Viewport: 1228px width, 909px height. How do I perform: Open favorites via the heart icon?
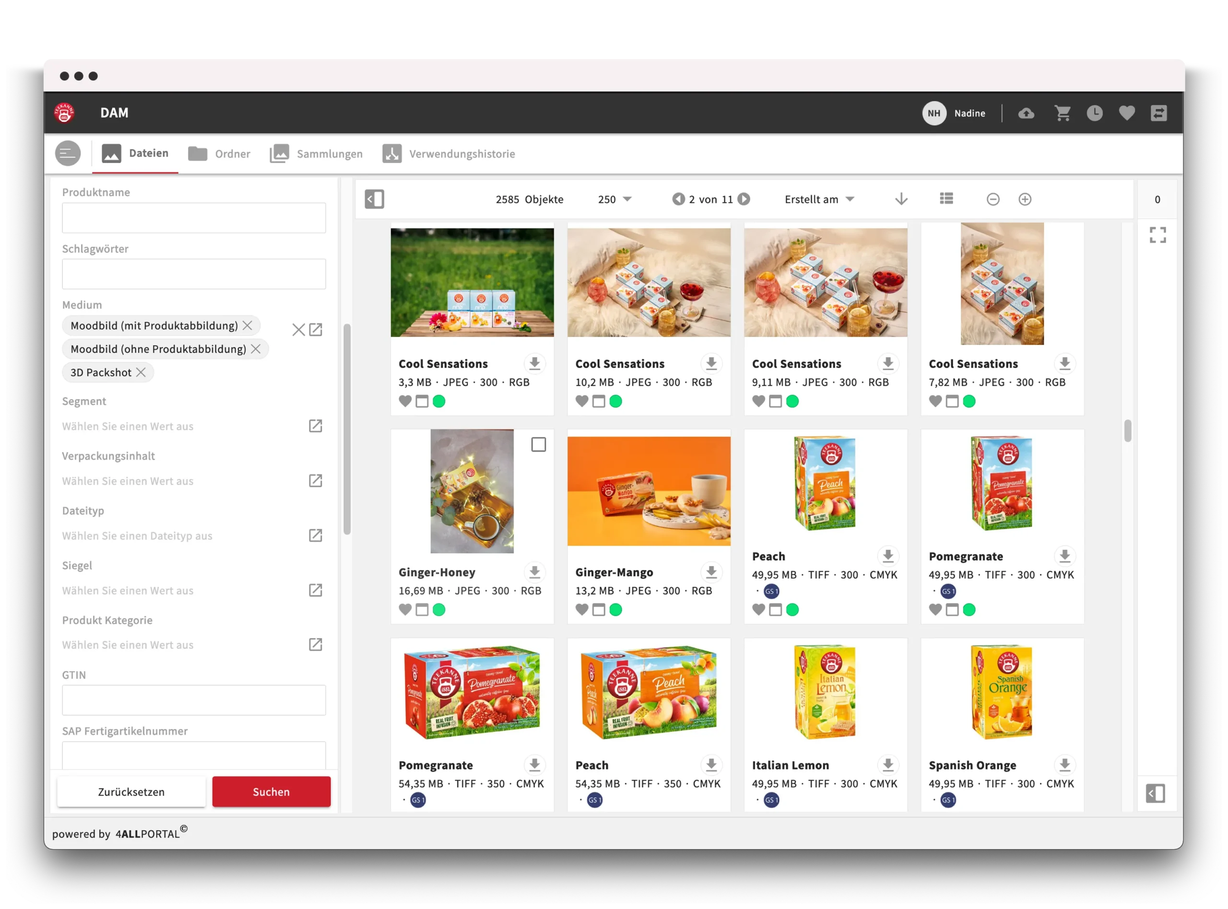1127,113
